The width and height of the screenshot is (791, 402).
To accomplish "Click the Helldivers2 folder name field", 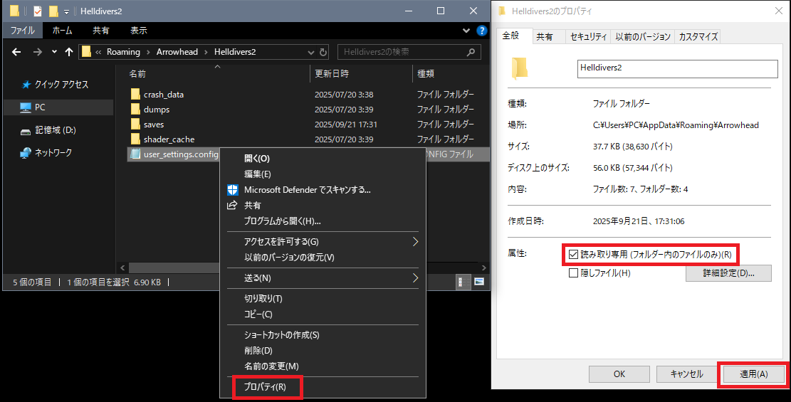I will [678, 68].
